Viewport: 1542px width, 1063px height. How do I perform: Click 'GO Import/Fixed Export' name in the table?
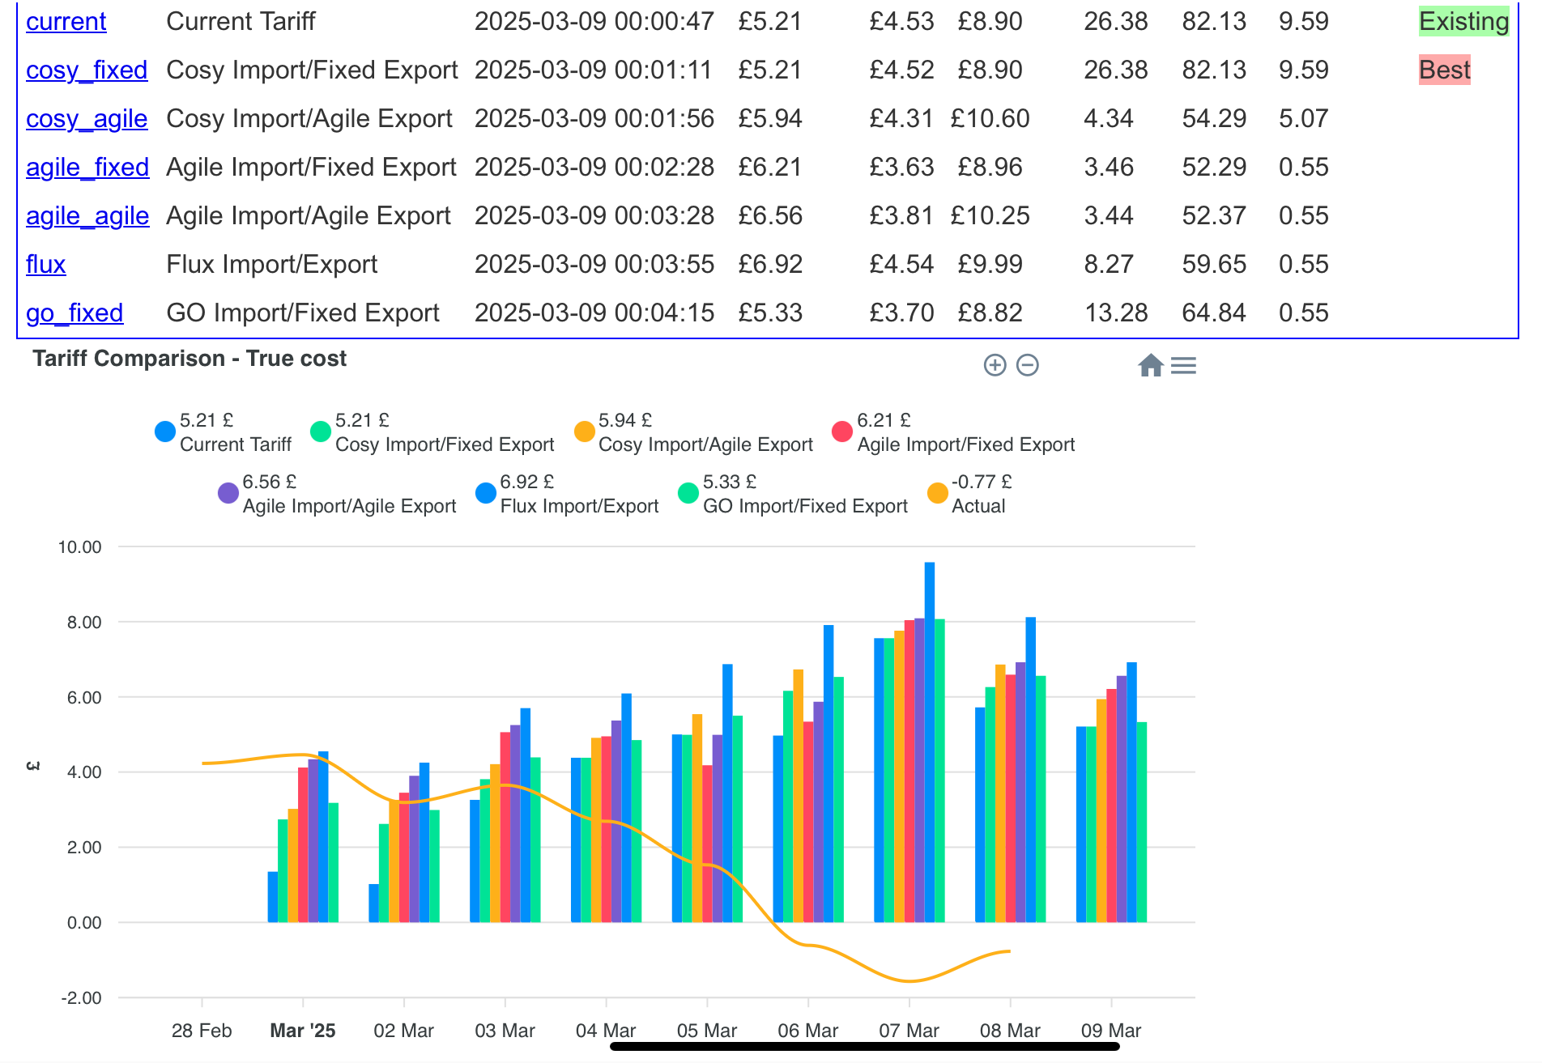(x=303, y=313)
